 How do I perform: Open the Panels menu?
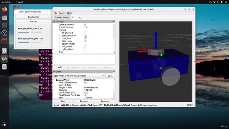(62, 13)
